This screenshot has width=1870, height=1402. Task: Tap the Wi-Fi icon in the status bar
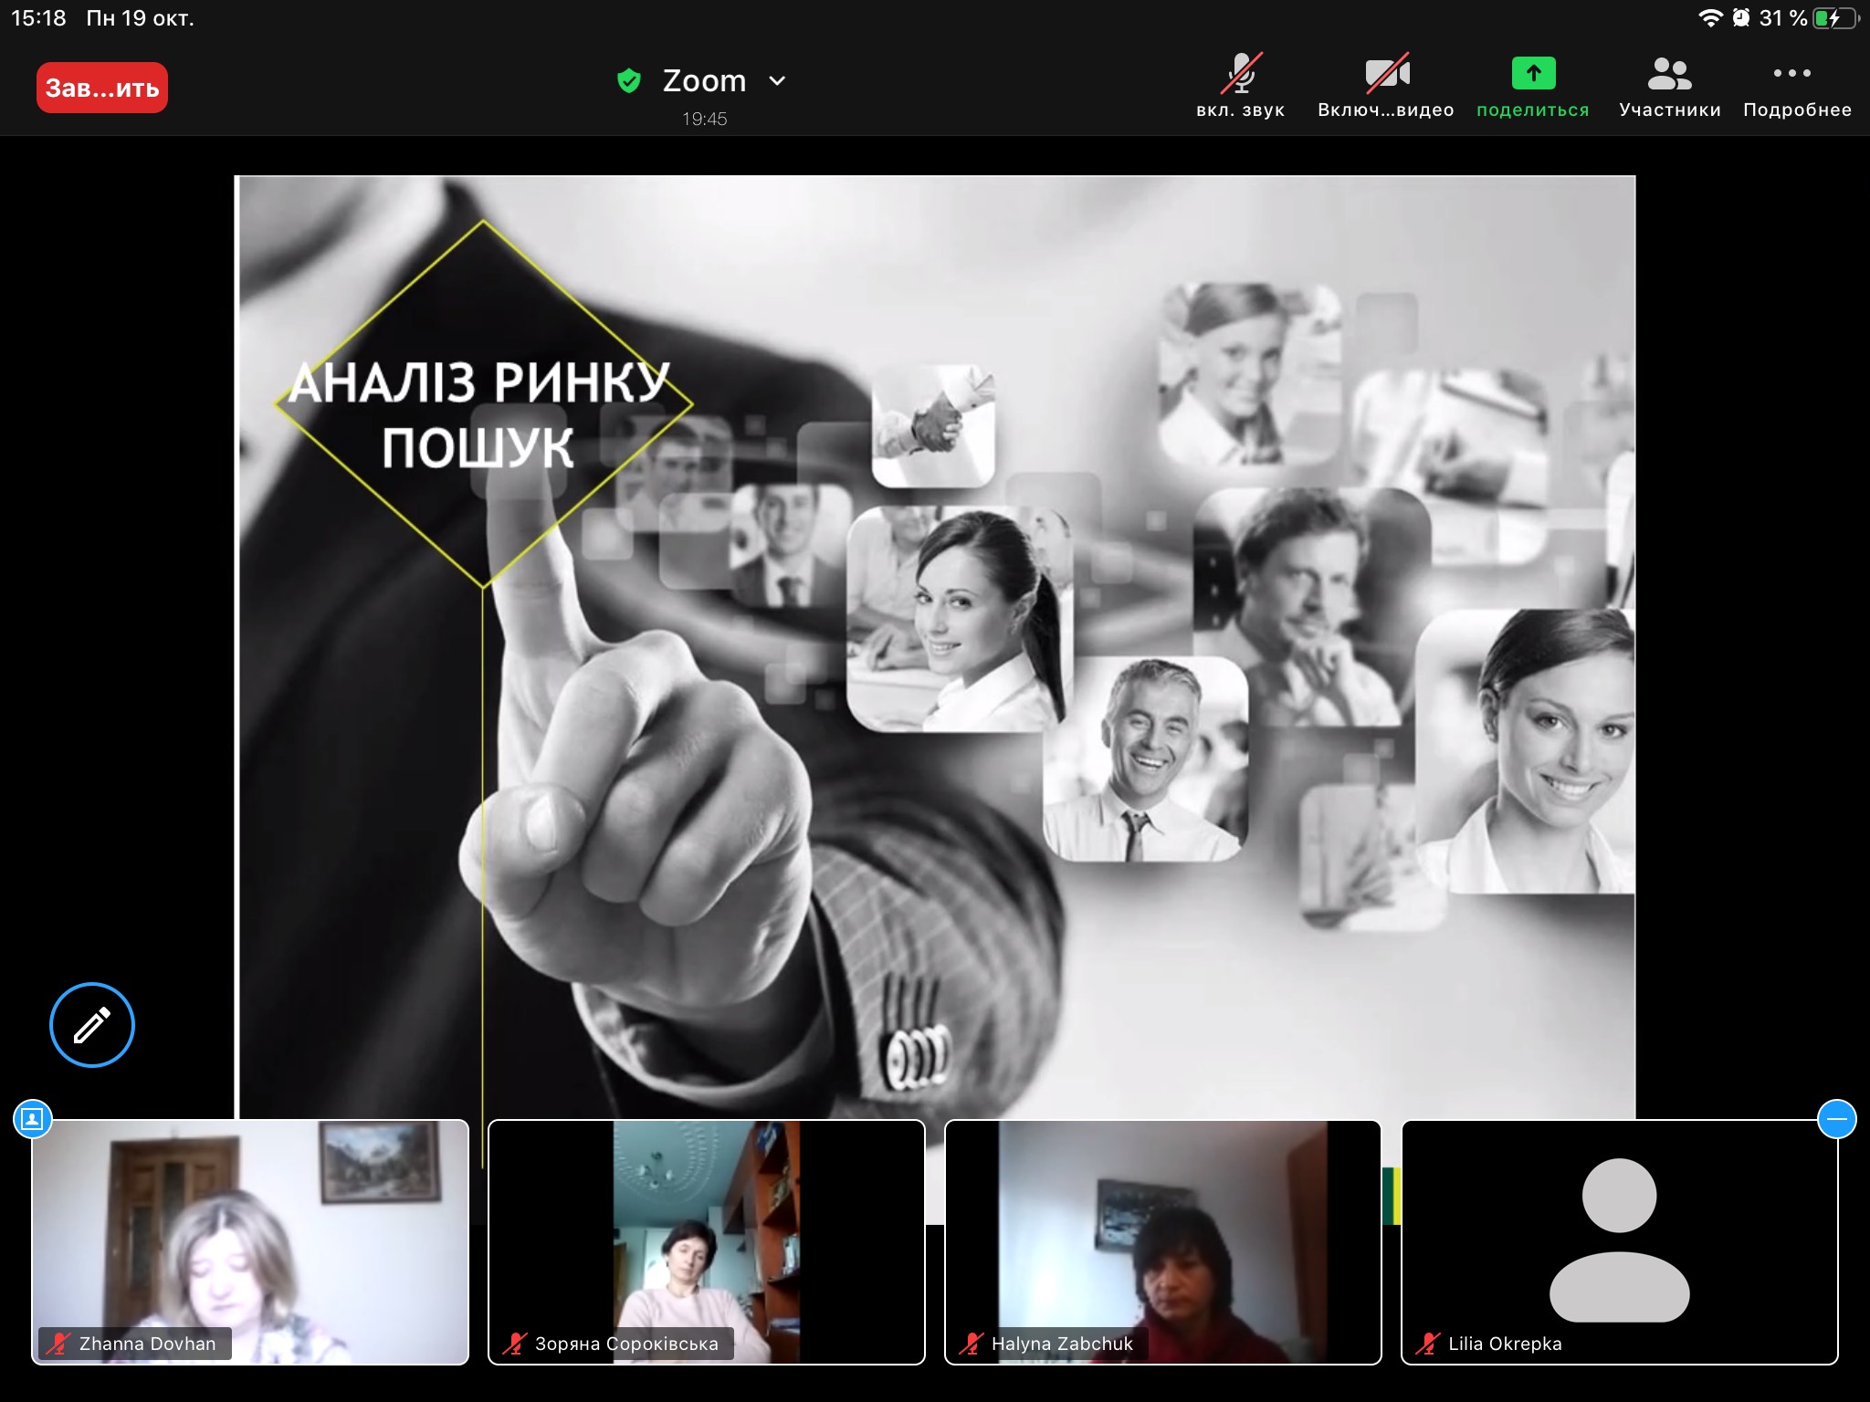click(x=1710, y=18)
